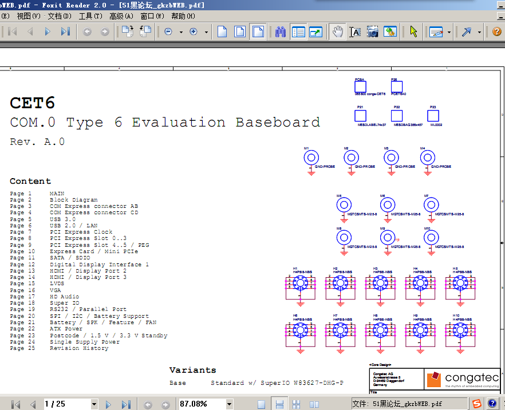Open help with orange question icon

tap(496, 31)
